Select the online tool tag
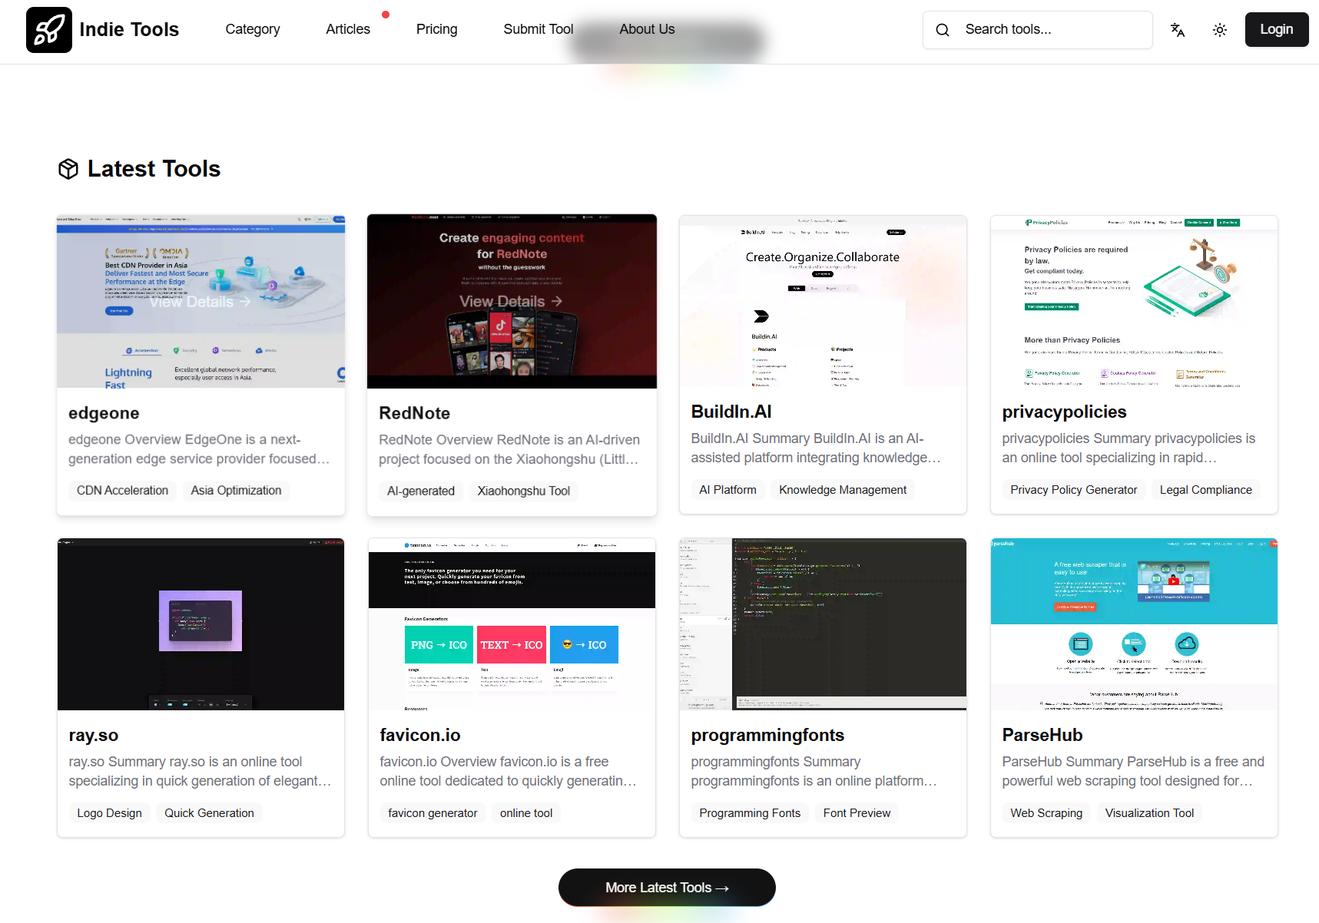The image size is (1319, 923). [526, 813]
